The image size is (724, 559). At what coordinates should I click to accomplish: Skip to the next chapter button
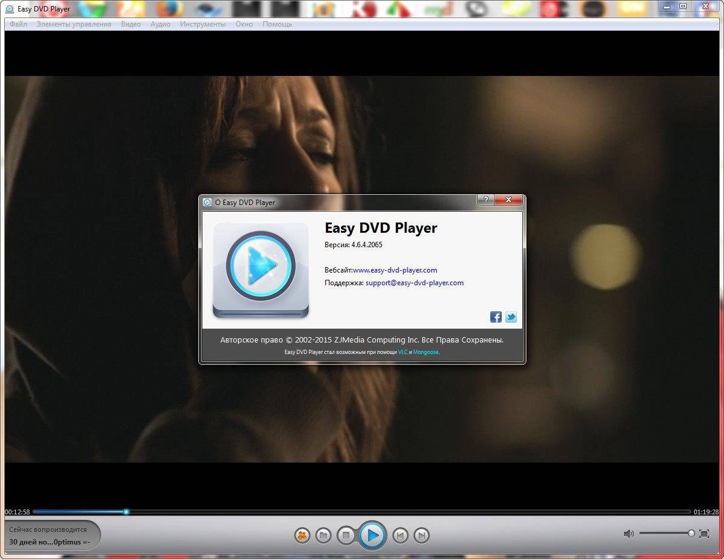[422, 535]
